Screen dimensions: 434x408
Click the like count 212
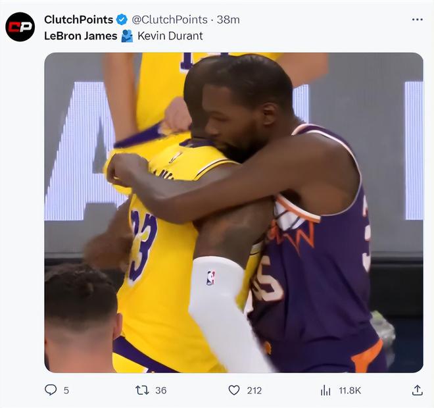pyautogui.click(x=254, y=390)
